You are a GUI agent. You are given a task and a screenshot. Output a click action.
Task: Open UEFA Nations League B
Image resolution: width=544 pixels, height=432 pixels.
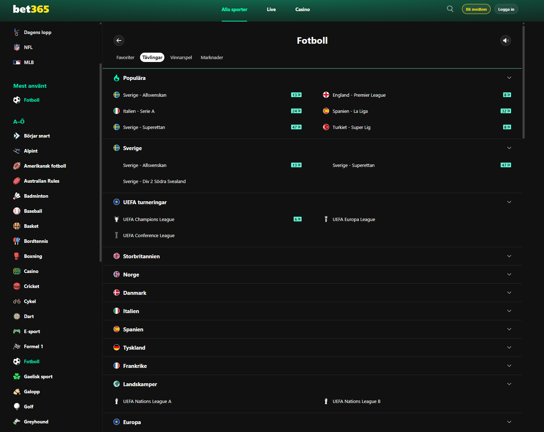[356, 401]
